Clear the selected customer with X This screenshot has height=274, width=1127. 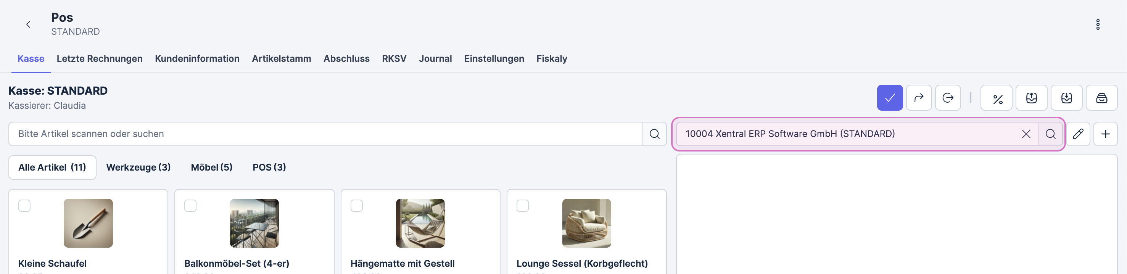click(x=1026, y=134)
